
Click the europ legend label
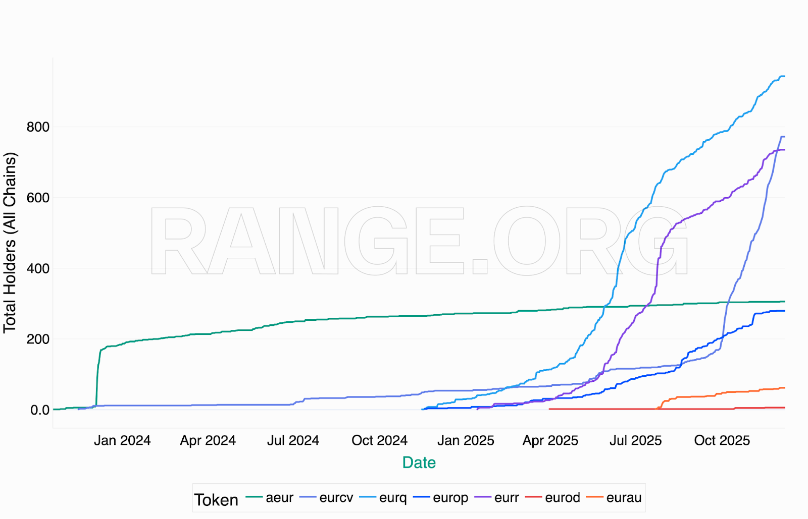[450, 498]
